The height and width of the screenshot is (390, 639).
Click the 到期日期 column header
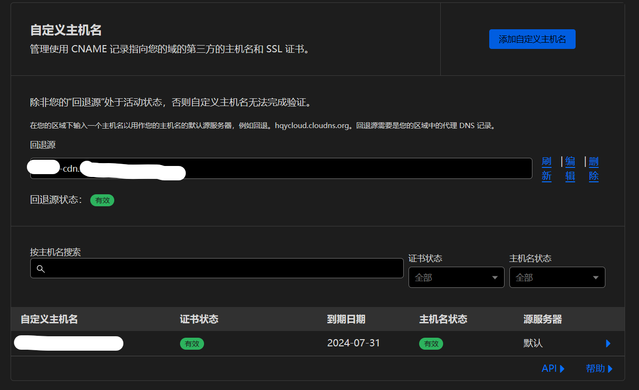coord(346,319)
